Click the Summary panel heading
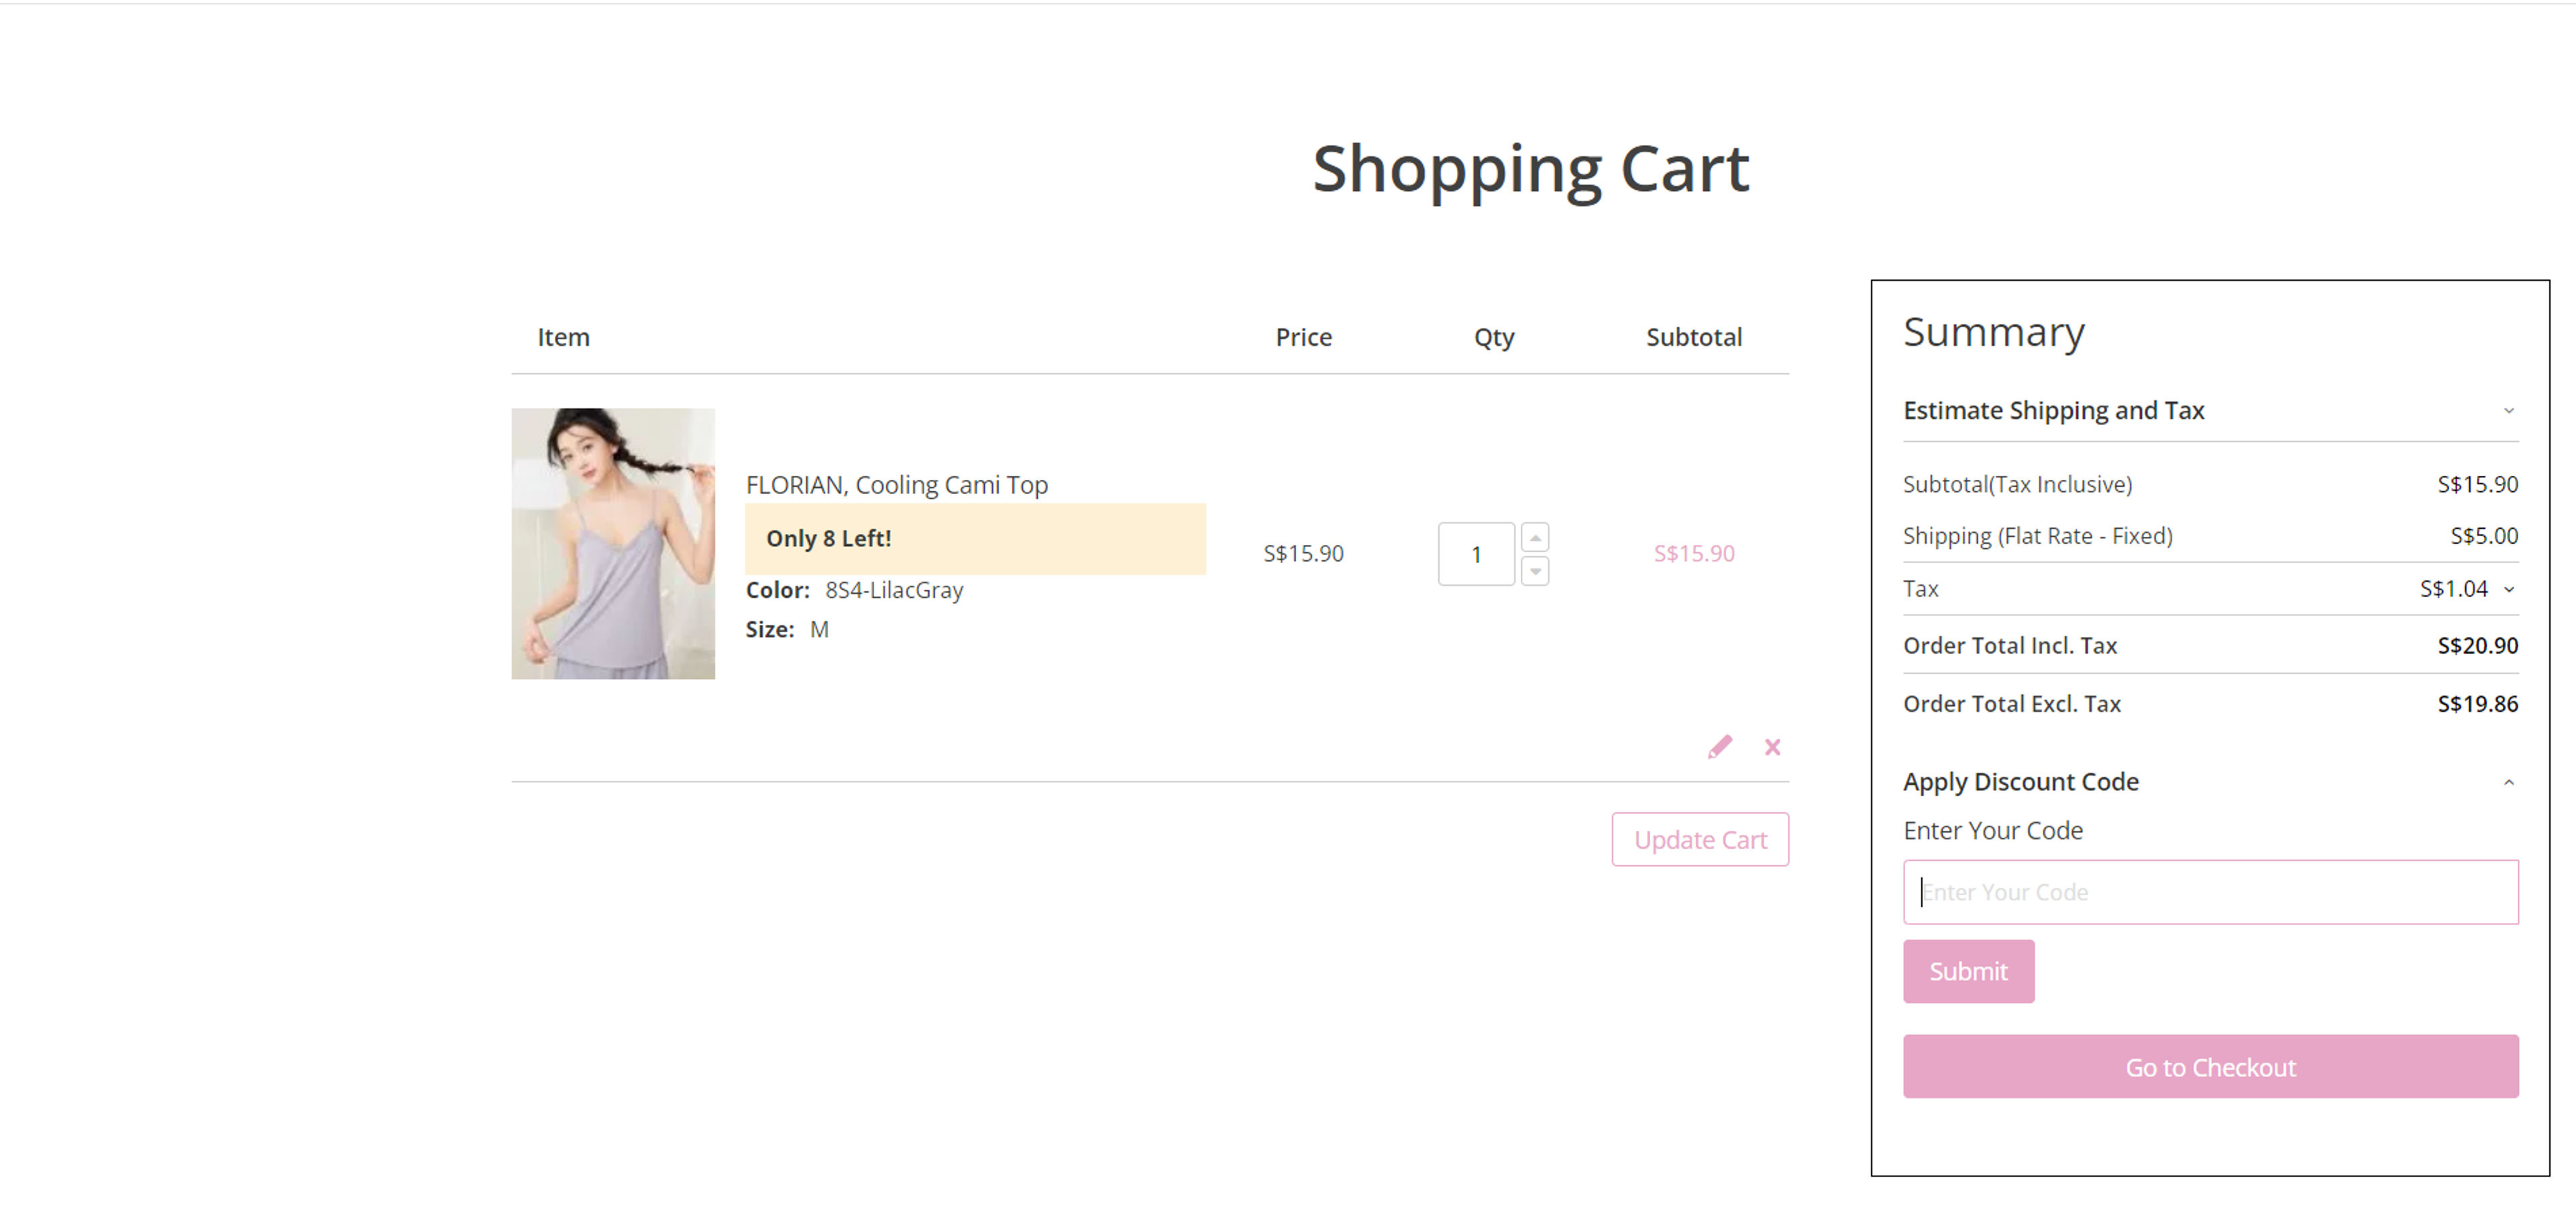 pyautogui.click(x=1994, y=332)
